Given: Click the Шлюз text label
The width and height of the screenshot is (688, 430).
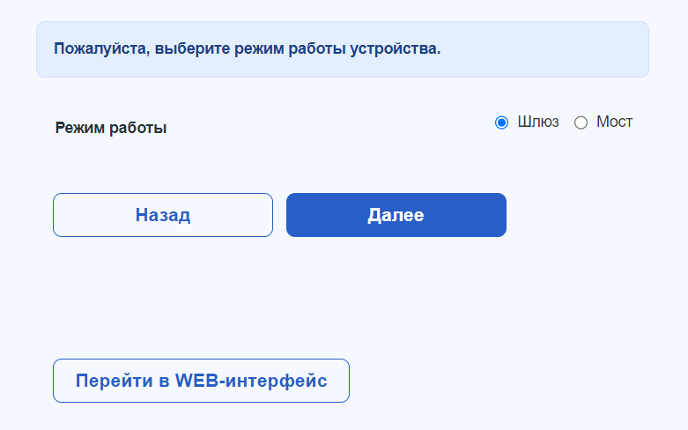Looking at the screenshot, I should (x=538, y=122).
